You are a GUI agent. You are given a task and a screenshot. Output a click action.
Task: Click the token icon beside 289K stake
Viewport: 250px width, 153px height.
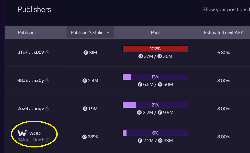click(x=84, y=137)
